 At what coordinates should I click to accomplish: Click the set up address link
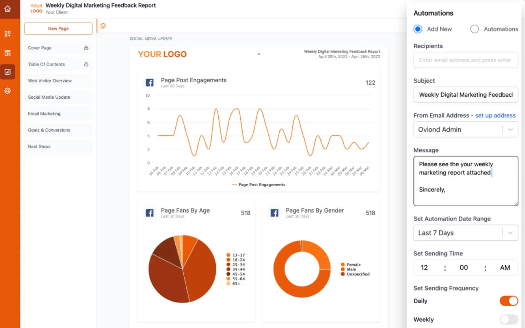click(495, 115)
